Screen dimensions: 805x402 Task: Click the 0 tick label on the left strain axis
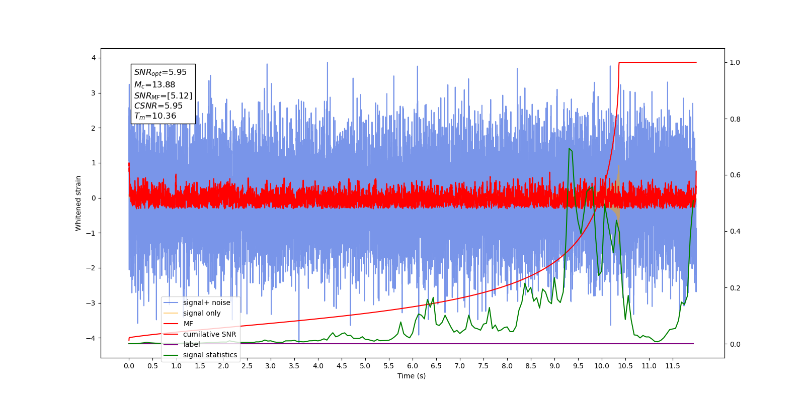(94, 198)
